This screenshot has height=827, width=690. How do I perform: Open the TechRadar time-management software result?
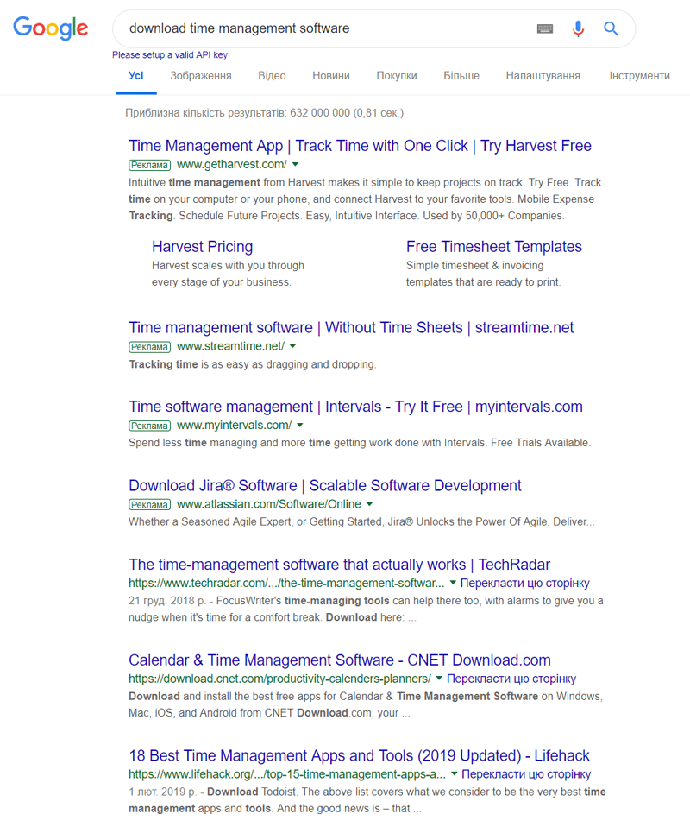point(340,565)
